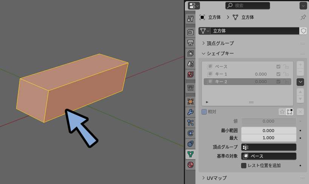Toggle the キー 2 shape key checkbox

point(278,82)
